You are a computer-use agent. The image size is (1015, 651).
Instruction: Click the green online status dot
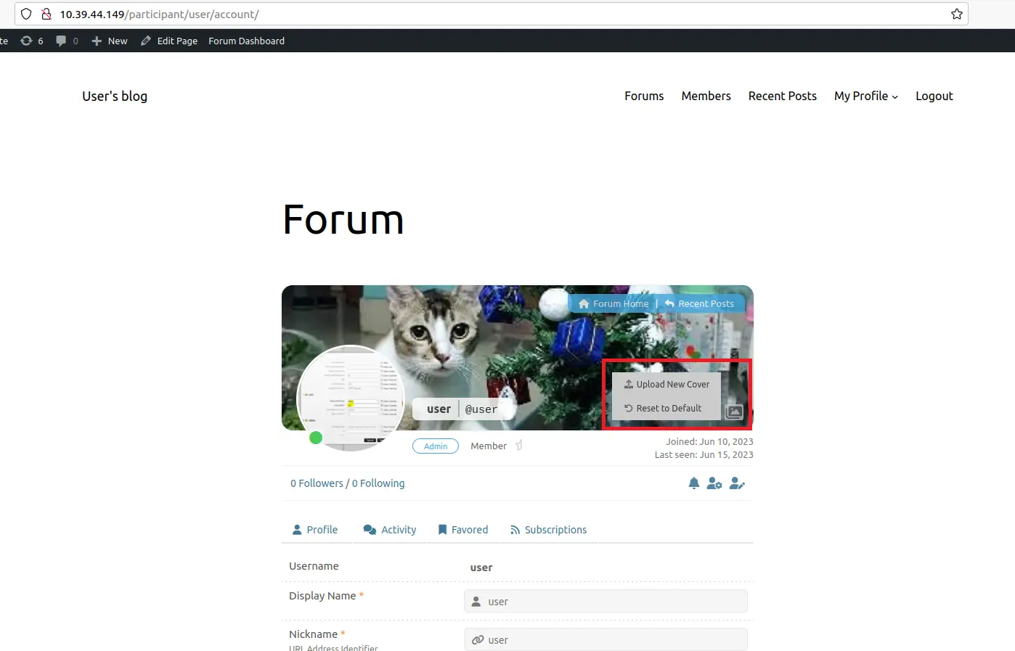(316, 438)
